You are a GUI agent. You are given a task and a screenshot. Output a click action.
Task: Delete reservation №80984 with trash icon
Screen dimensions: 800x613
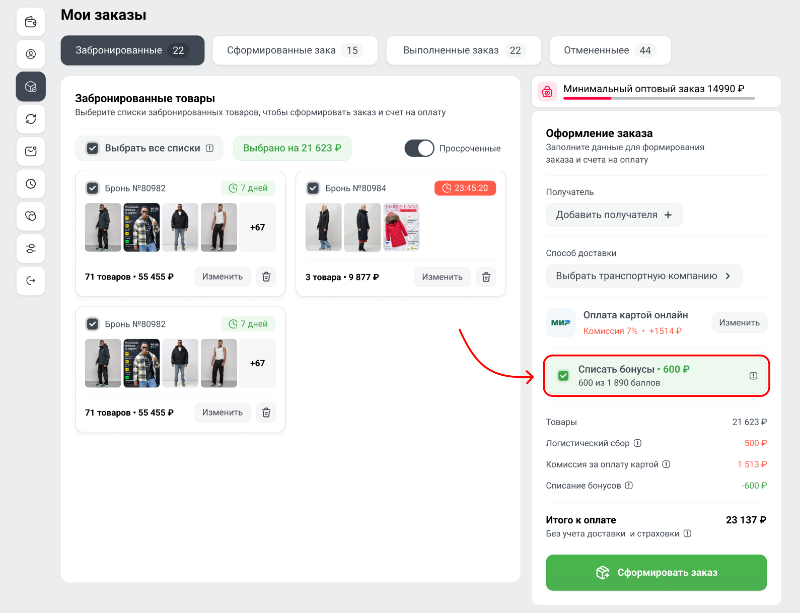click(x=486, y=277)
